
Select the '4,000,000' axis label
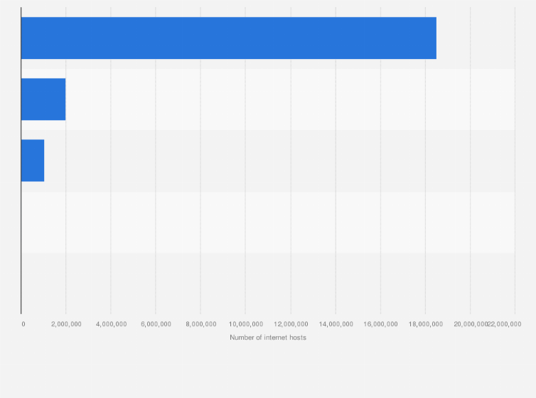pos(112,324)
